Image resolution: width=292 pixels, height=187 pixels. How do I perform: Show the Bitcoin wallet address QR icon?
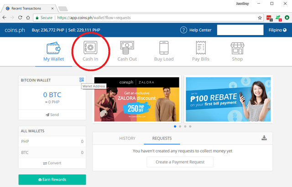[82, 80]
